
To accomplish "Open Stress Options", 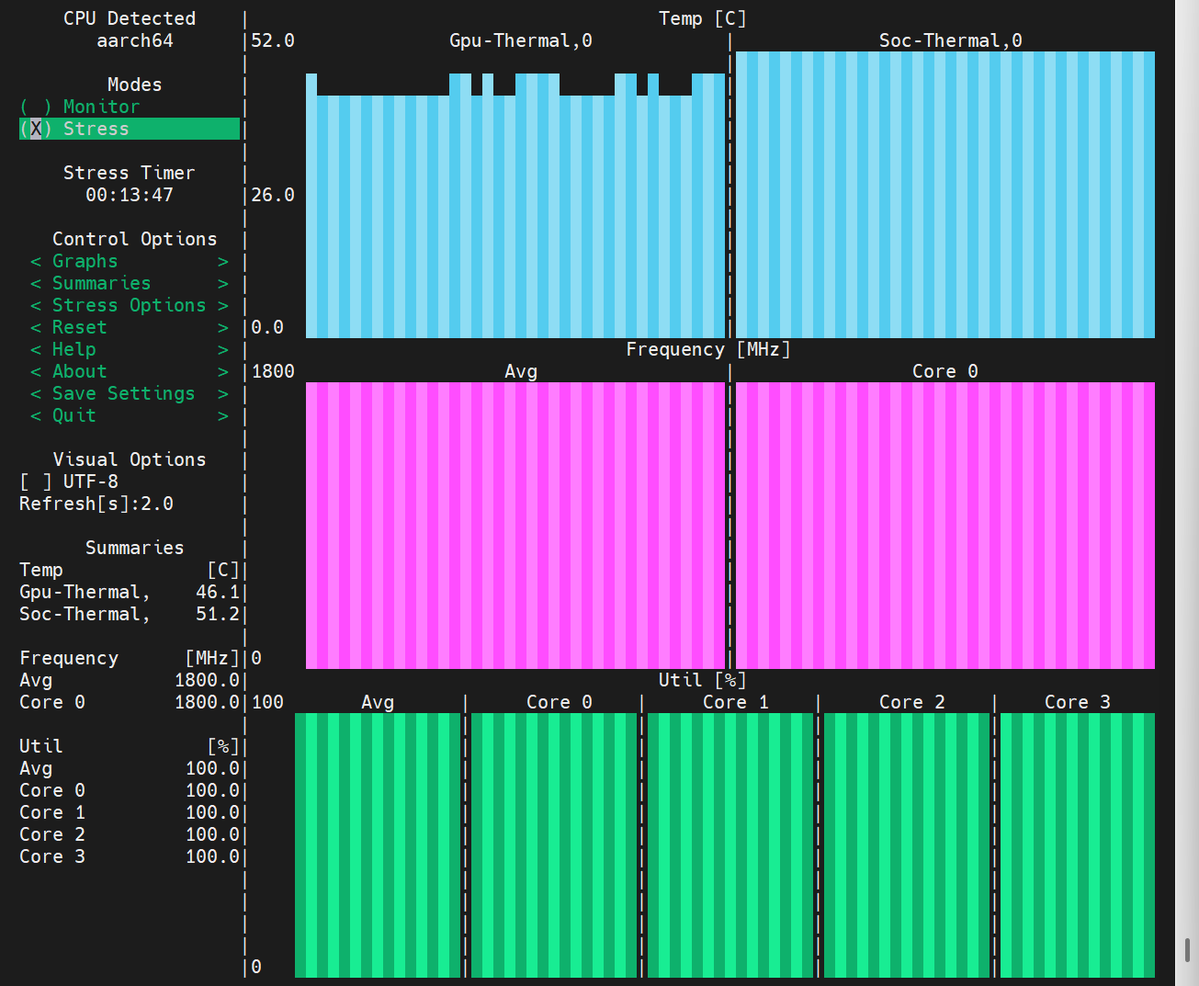I will pyautogui.click(x=130, y=305).
